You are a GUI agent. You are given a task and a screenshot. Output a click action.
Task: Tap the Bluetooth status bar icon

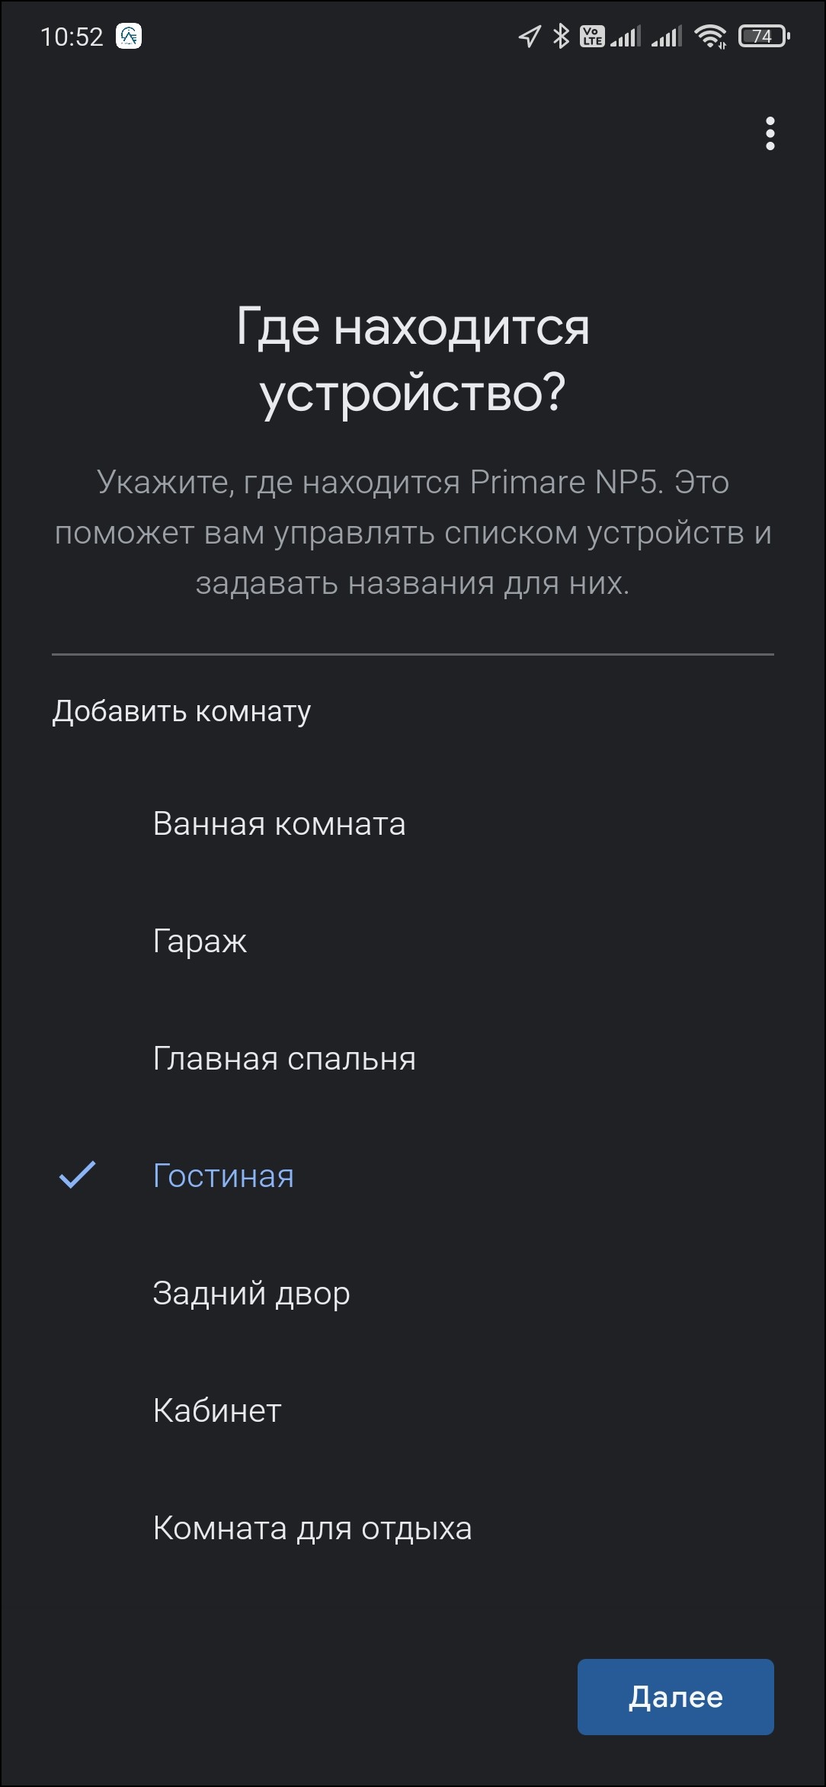(561, 36)
